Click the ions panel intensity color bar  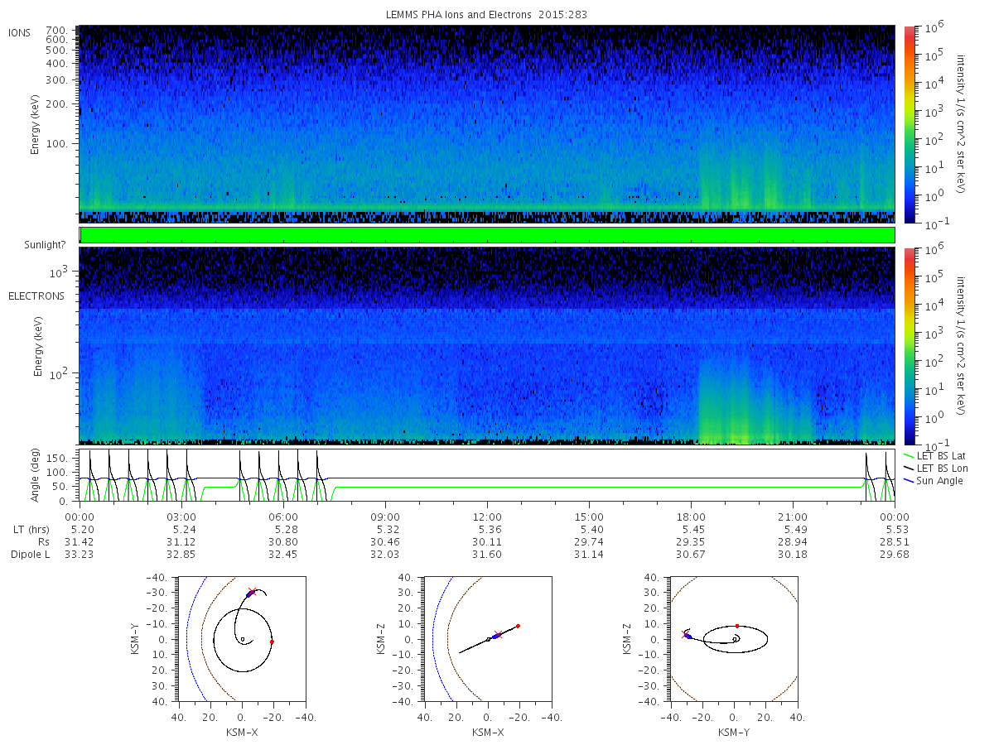point(910,124)
